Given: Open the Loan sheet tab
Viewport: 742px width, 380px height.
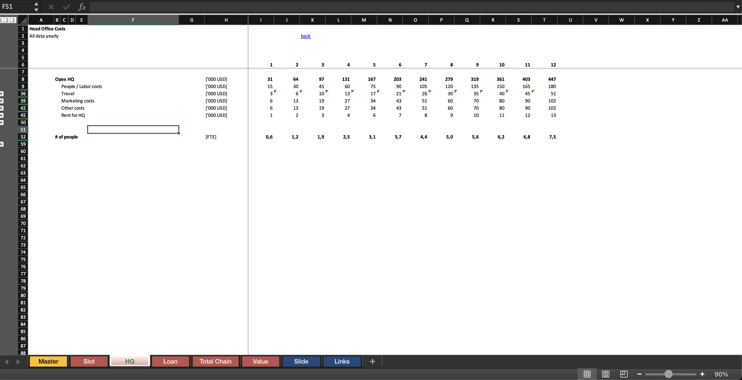Looking at the screenshot, I should pos(171,361).
